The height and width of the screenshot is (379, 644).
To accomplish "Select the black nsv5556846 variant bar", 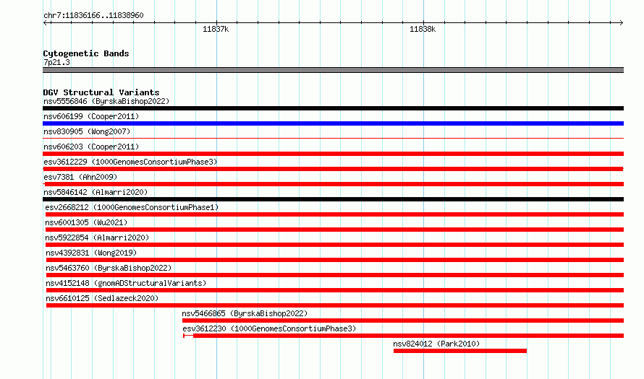I will 333,108.
